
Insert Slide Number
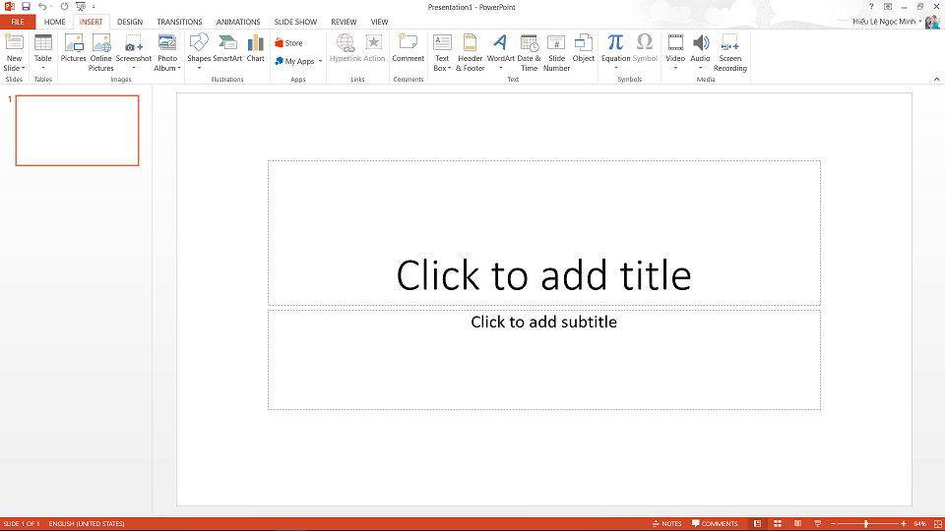(x=556, y=52)
